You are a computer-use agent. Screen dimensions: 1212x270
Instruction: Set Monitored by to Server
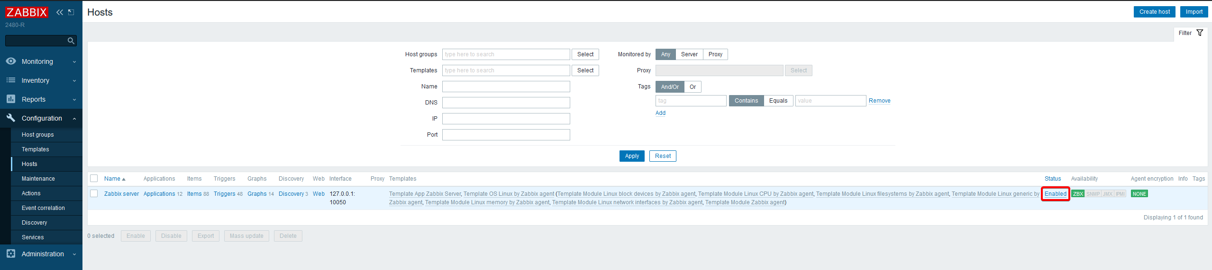(x=689, y=54)
